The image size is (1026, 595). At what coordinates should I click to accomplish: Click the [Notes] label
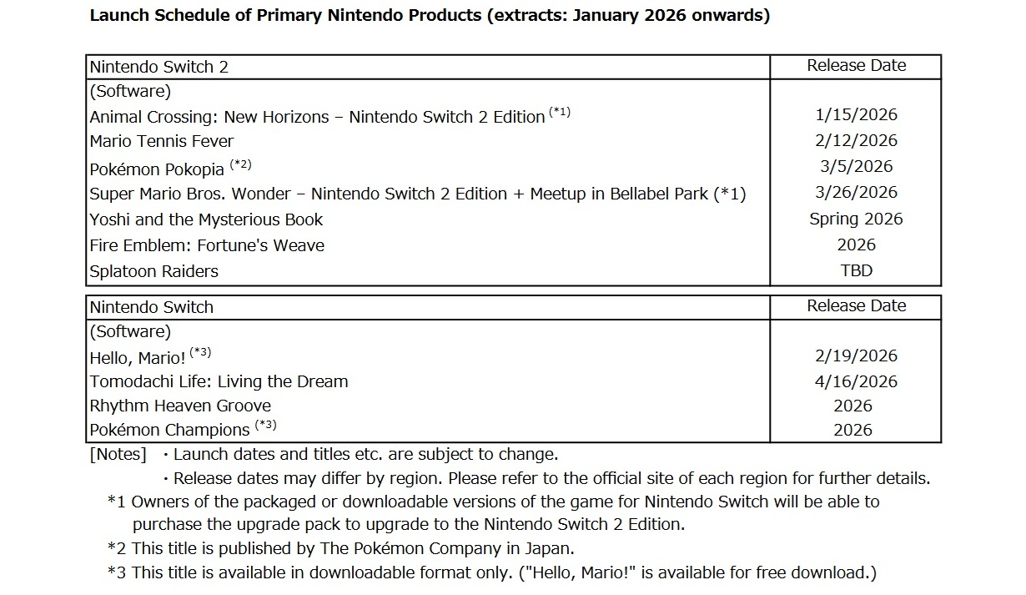(x=118, y=455)
